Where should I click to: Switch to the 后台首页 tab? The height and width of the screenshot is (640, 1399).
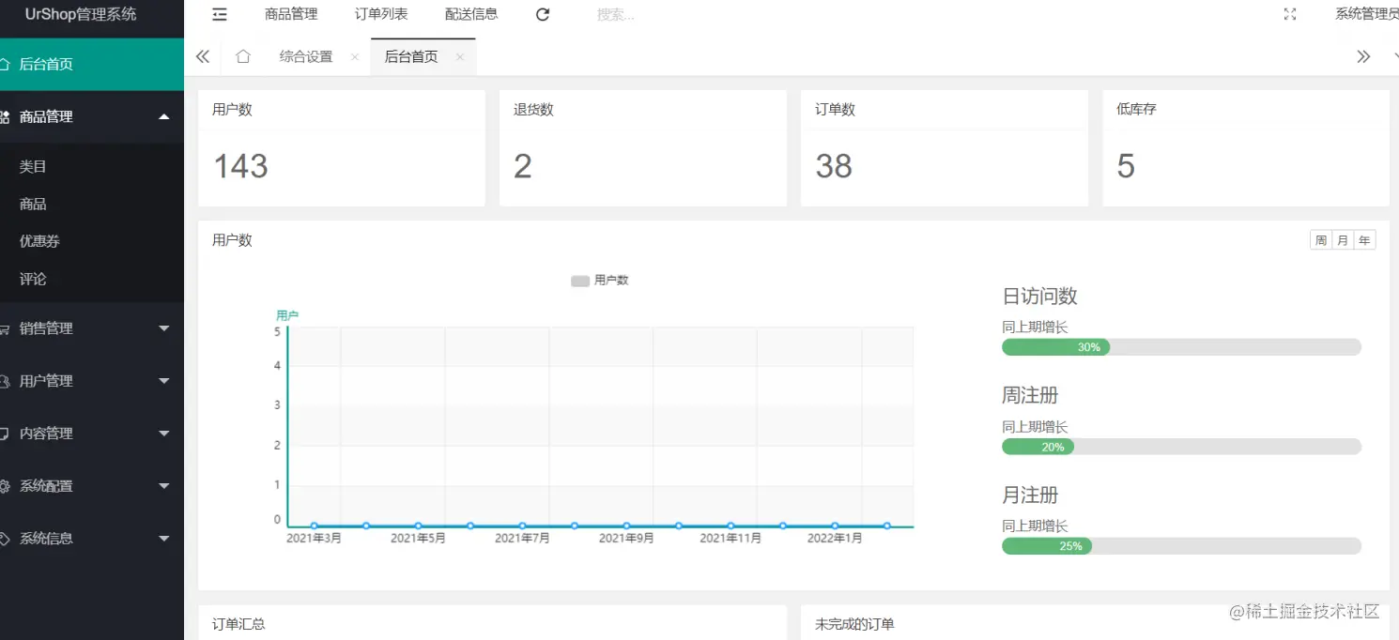[x=411, y=56]
